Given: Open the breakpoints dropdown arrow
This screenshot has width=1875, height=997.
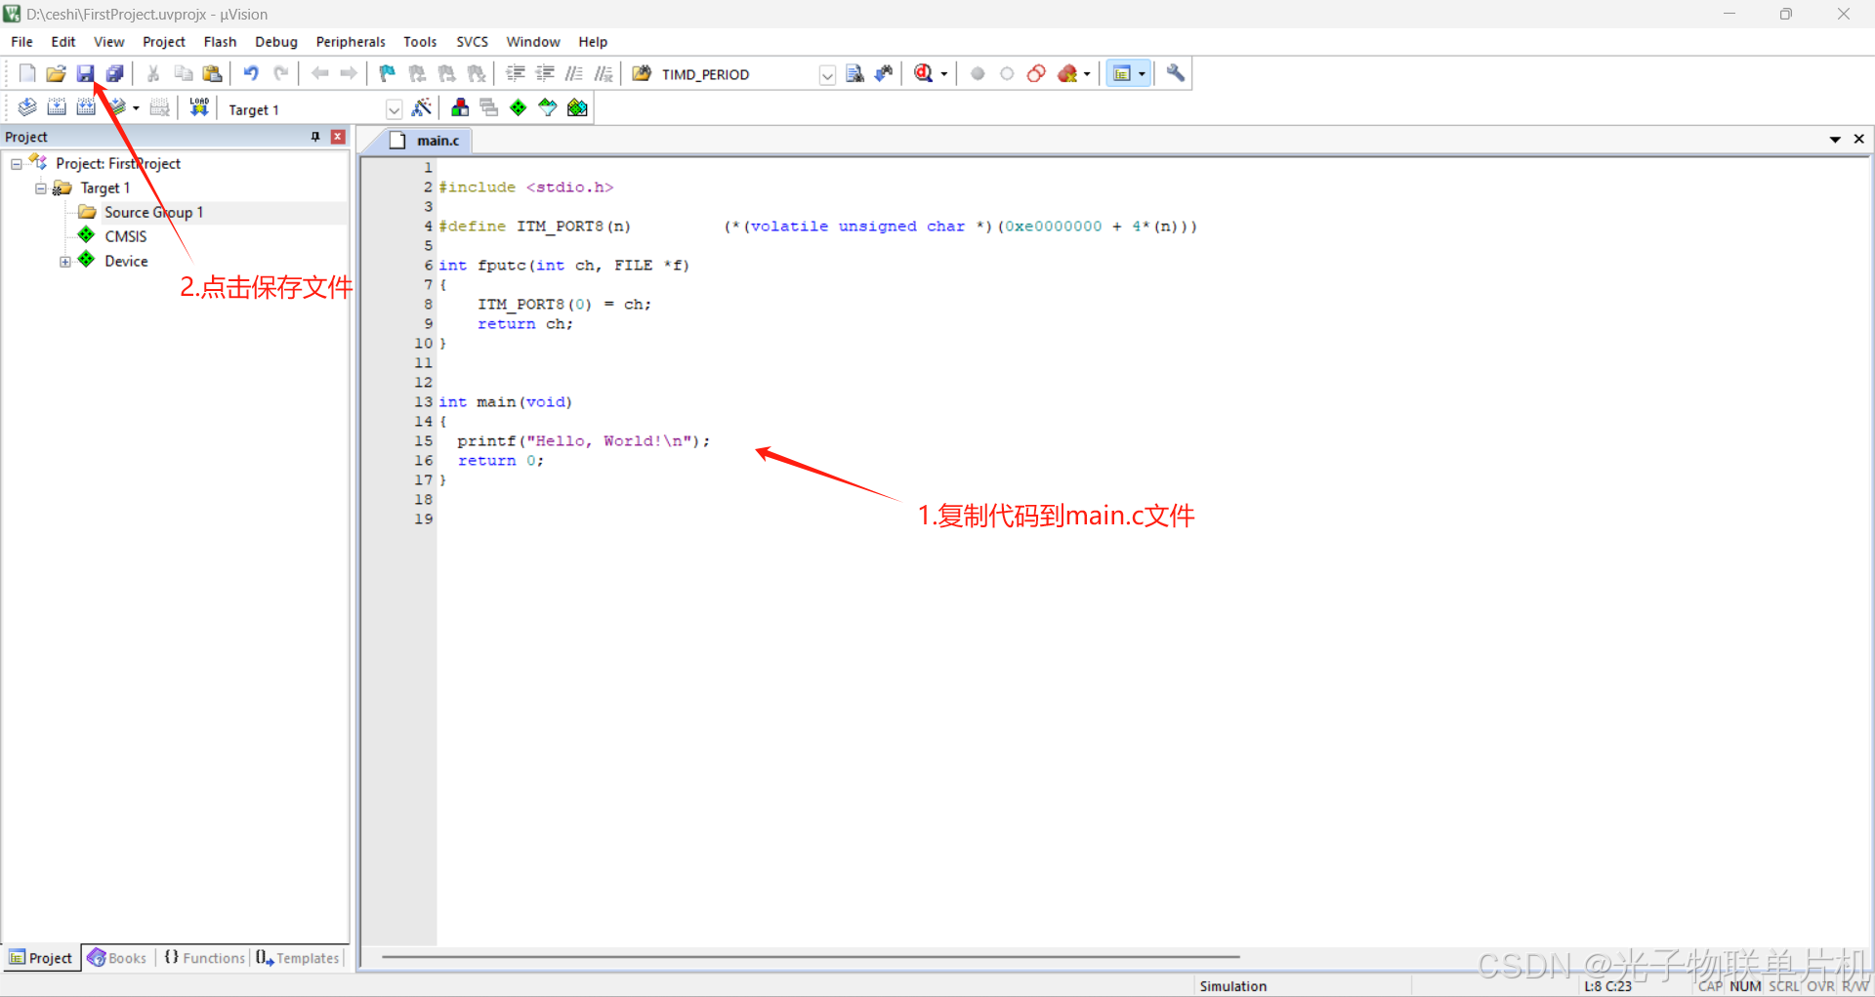Looking at the screenshot, I should click(x=1087, y=74).
